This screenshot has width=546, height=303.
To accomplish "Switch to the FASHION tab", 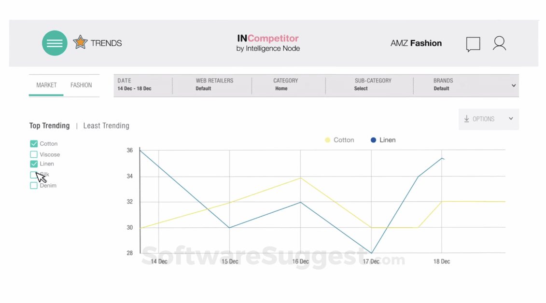I will click(x=81, y=85).
